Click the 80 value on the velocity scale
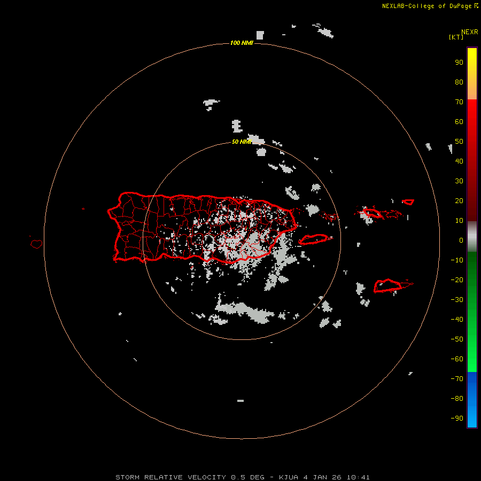Image resolution: width=481 pixels, height=481 pixels. tap(459, 82)
